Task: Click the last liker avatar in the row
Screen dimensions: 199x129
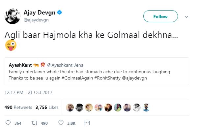Action: click(146, 108)
